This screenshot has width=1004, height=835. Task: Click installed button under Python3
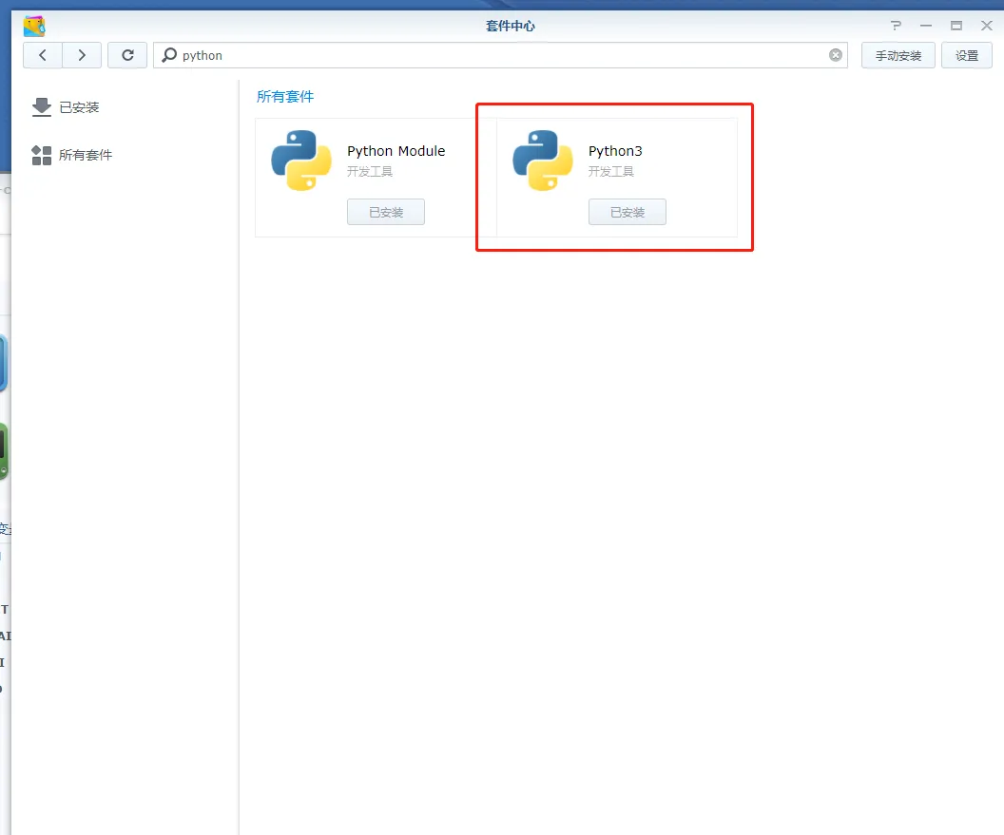(x=627, y=212)
